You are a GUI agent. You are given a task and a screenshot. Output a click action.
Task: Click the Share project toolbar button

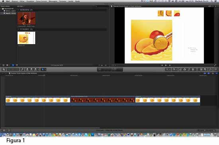[x=215, y=69]
